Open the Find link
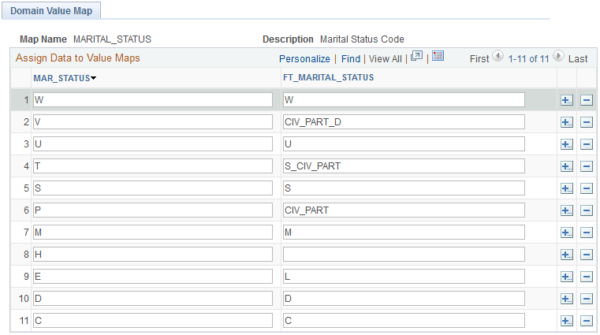Screen dimensions: 600x335 pos(351,59)
